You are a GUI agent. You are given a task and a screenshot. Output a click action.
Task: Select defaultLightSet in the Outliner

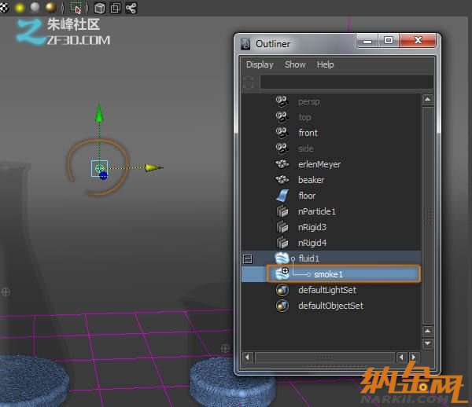click(327, 290)
